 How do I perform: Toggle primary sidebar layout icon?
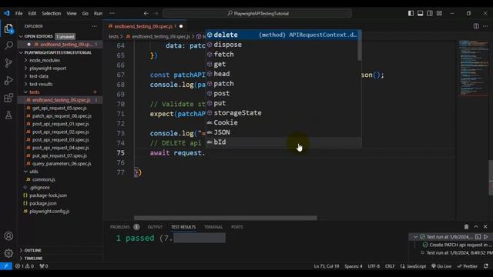411,13
